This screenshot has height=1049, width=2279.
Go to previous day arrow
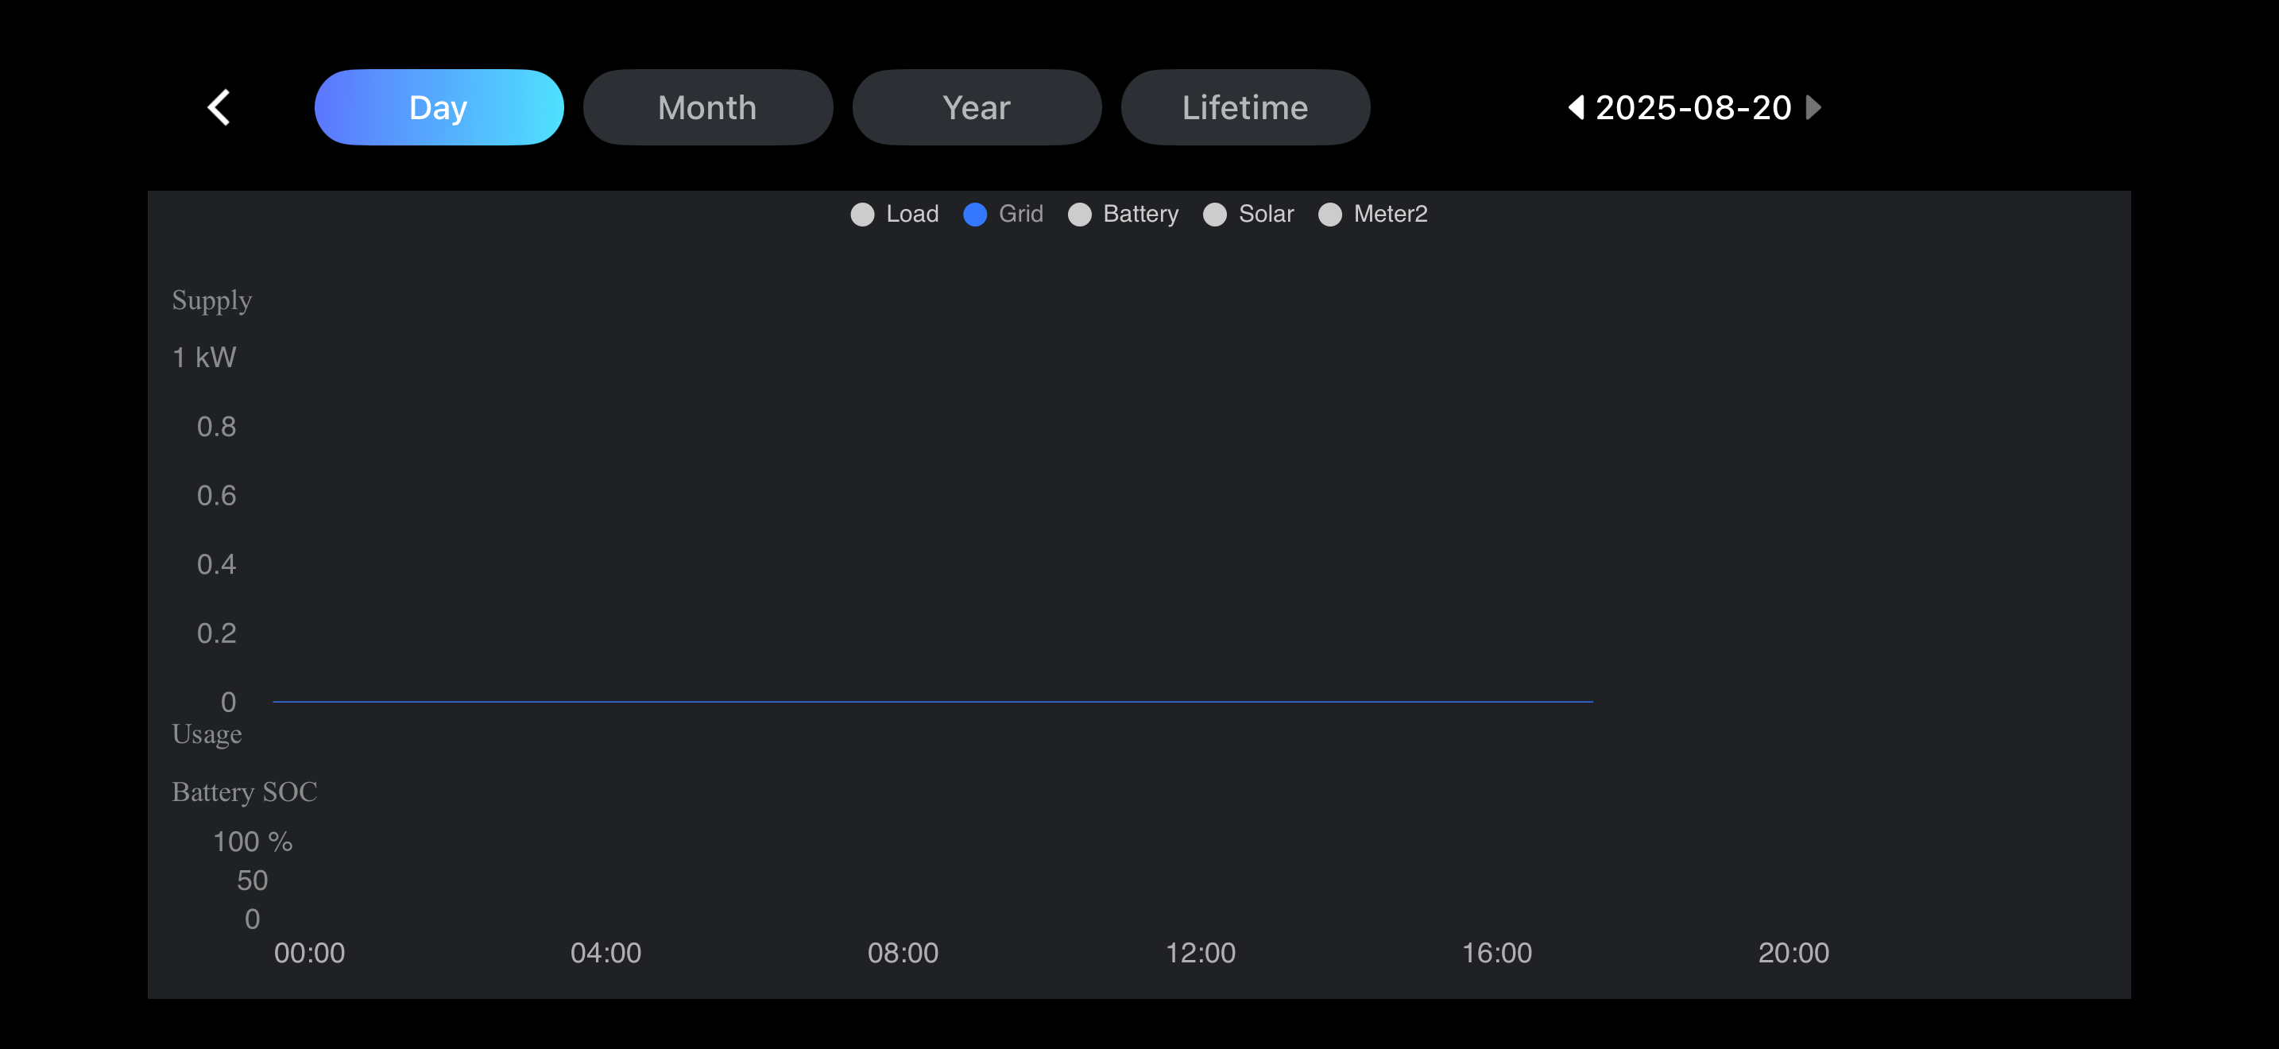click(1576, 108)
